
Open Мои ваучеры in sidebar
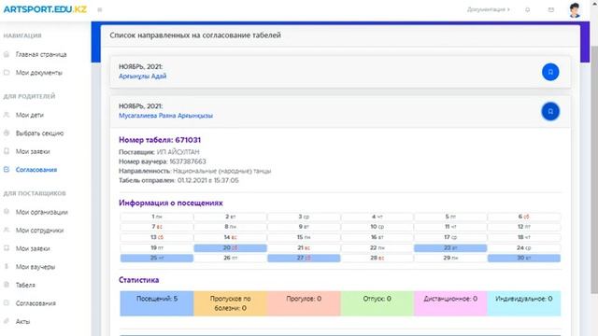pos(36,267)
